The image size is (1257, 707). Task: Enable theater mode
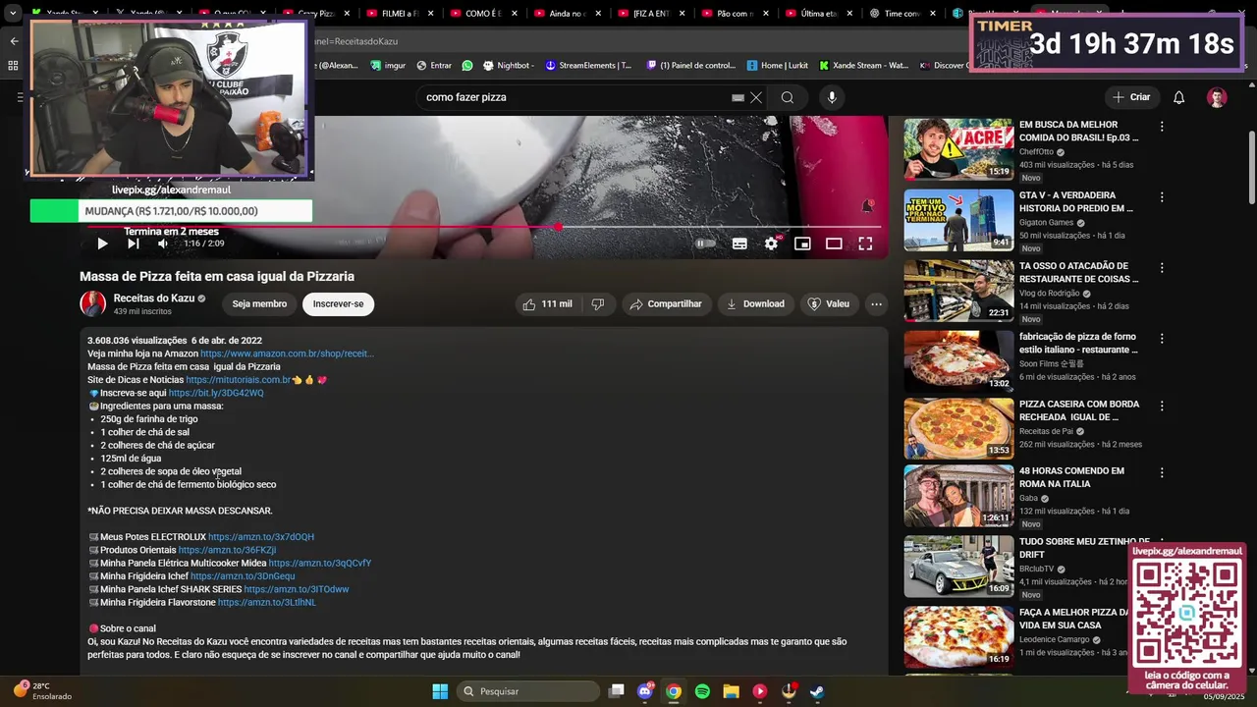pyautogui.click(x=834, y=244)
